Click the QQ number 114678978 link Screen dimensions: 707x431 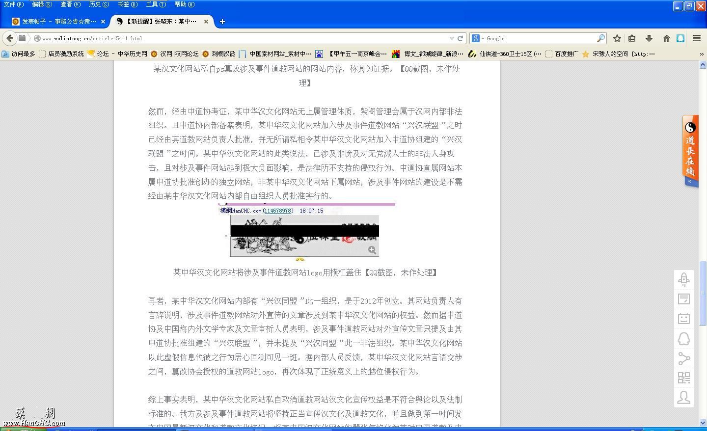click(278, 210)
